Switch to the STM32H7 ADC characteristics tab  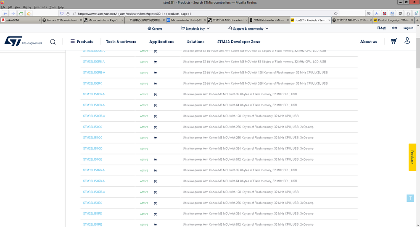(x=228, y=20)
